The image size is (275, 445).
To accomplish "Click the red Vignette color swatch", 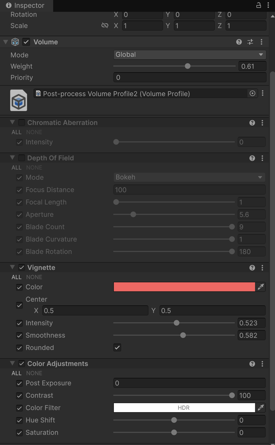I will click(184, 287).
